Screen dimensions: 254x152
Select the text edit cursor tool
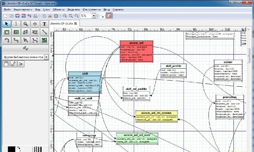click(16, 24)
